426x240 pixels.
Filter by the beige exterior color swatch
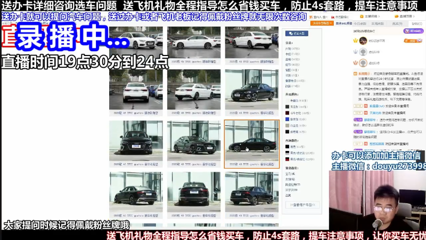click(x=287, y=125)
